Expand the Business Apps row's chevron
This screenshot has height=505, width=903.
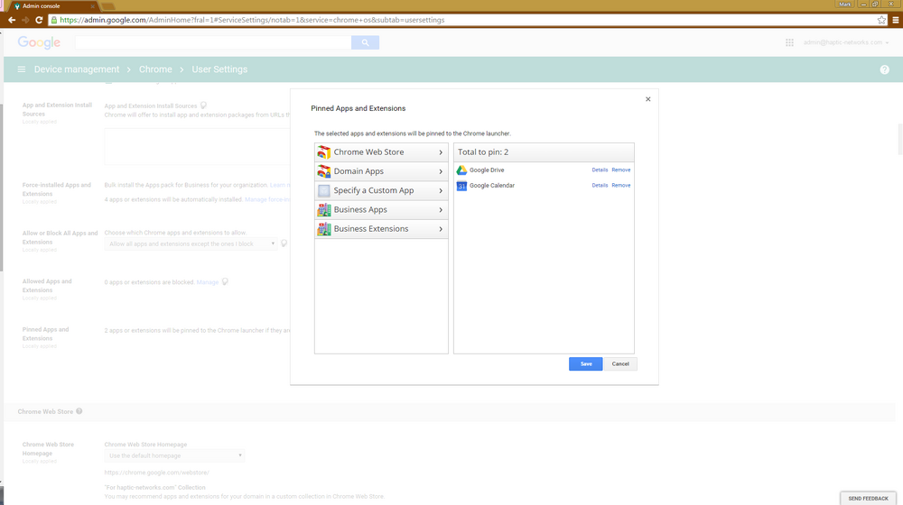coord(441,210)
